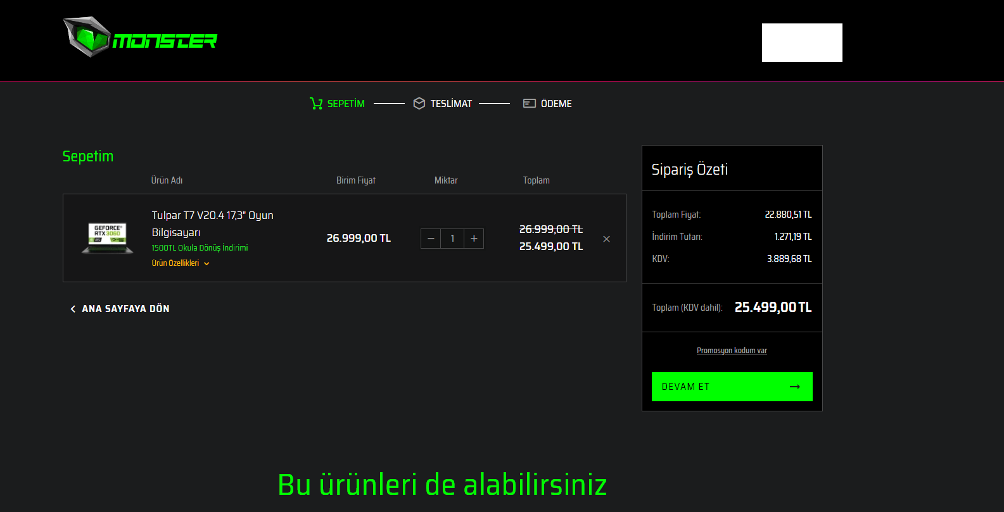Click ANA SAYFAYA DÖN link
Viewport: 1004px width, 512px height.
[x=125, y=309]
